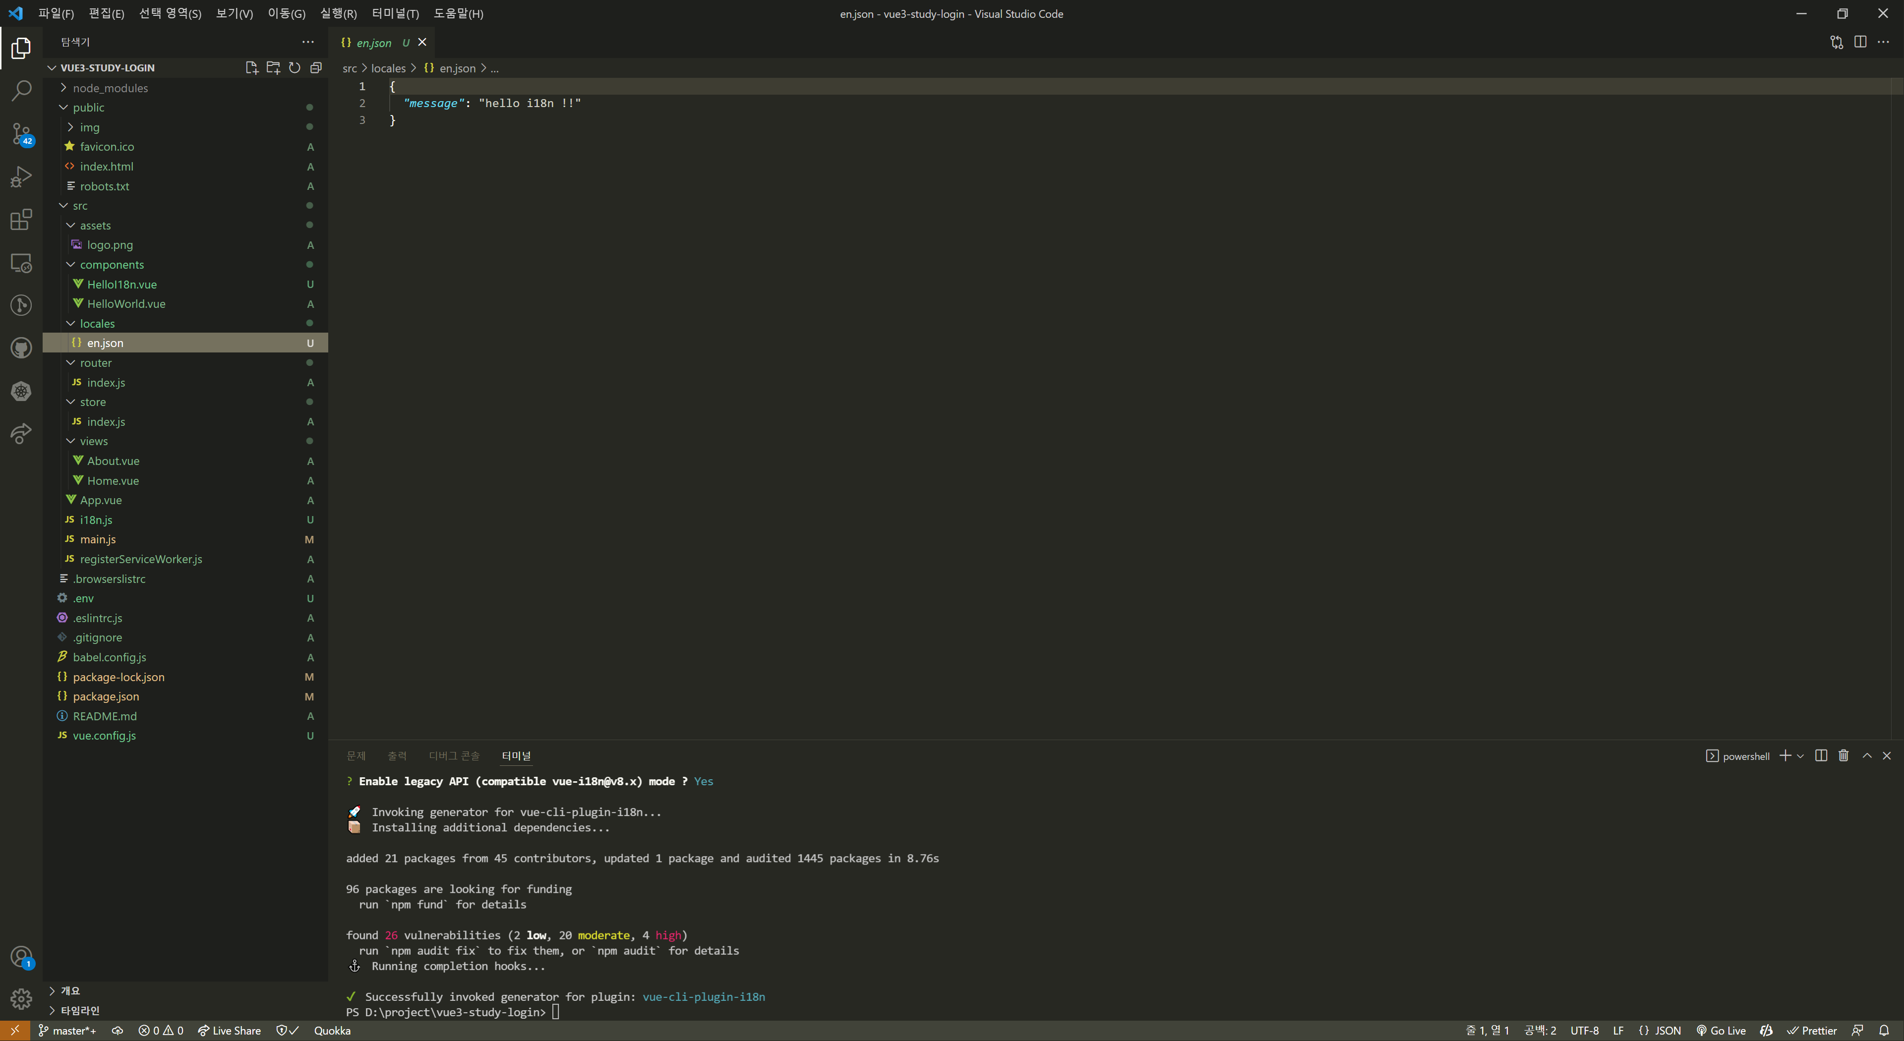Screen dimensions: 1904x1041
Task: Open the Extensions view icon
Action: [x=21, y=220]
